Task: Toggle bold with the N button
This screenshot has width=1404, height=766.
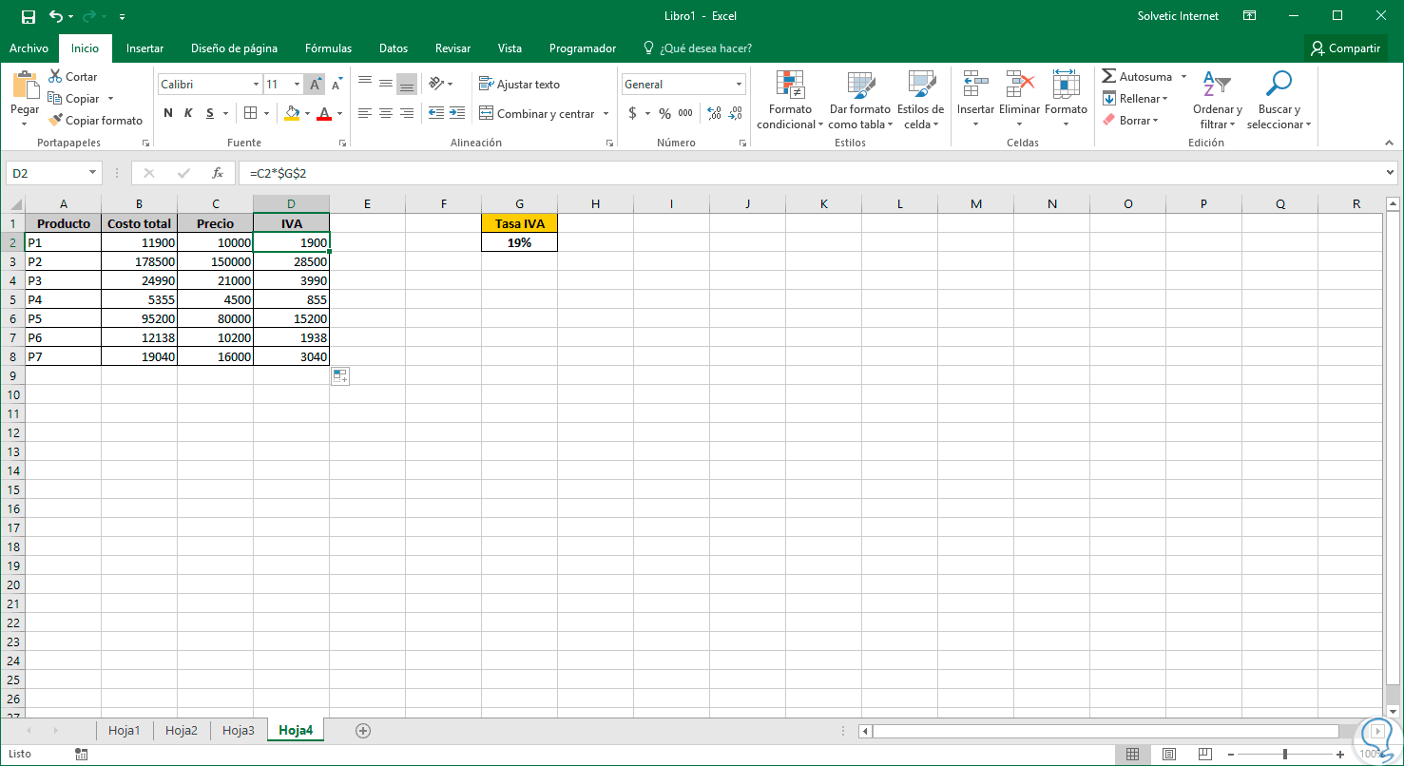Action: tap(168, 113)
